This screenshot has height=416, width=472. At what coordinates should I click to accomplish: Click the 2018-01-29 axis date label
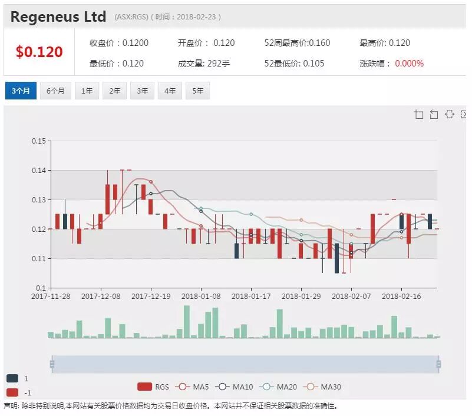301,296
